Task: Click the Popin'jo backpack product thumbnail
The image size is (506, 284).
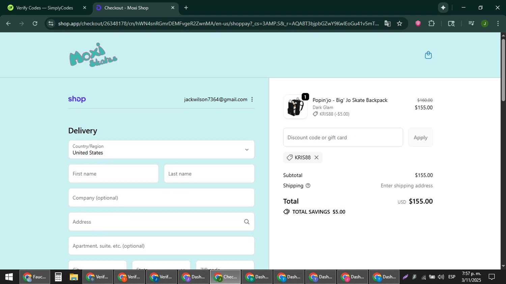Action: click(x=295, y=107)
